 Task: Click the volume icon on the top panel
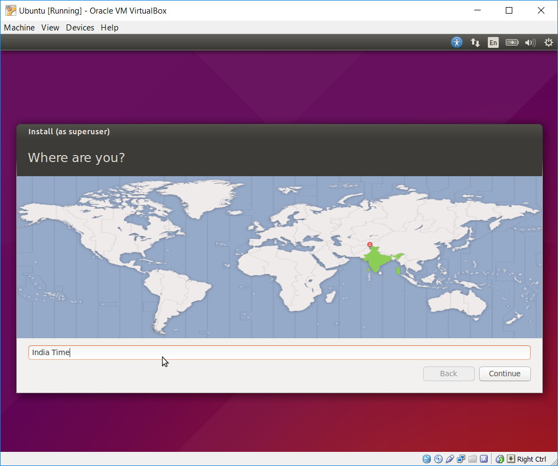pyautogui.click(x=530, y=42)
